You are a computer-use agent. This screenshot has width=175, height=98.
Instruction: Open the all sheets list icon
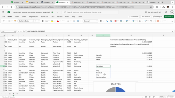pyautogui.click(x=10, y=94)
